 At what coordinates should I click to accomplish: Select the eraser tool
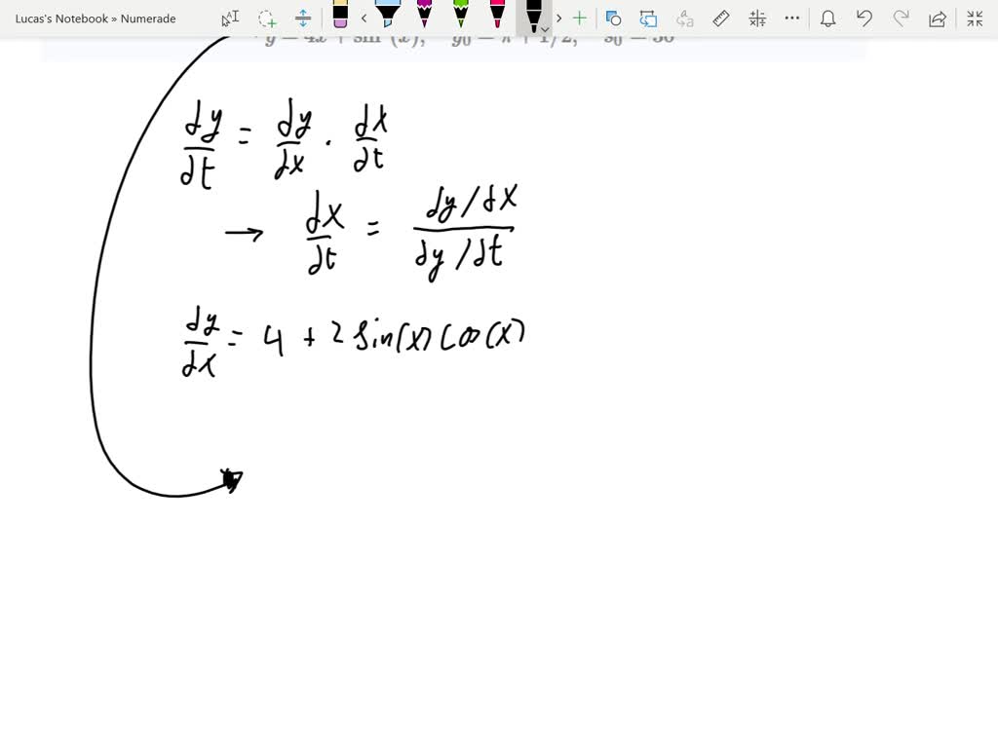(x=341, y=17)
